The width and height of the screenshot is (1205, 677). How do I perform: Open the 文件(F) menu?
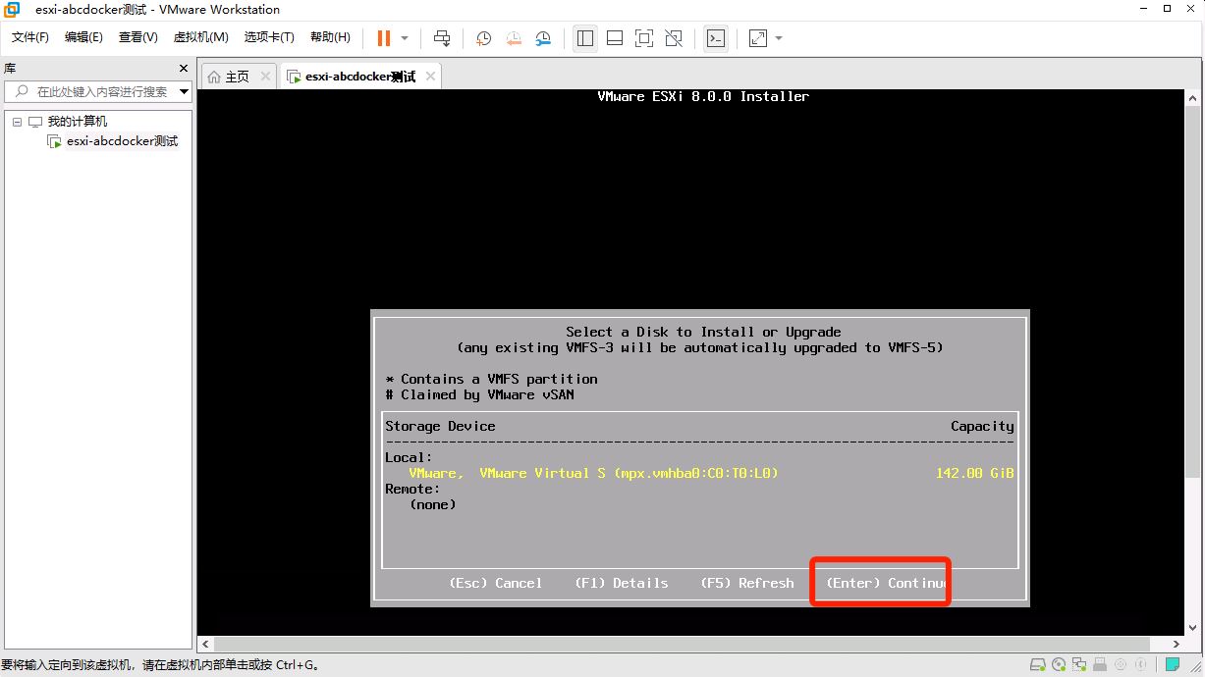(x=30, y=37)
